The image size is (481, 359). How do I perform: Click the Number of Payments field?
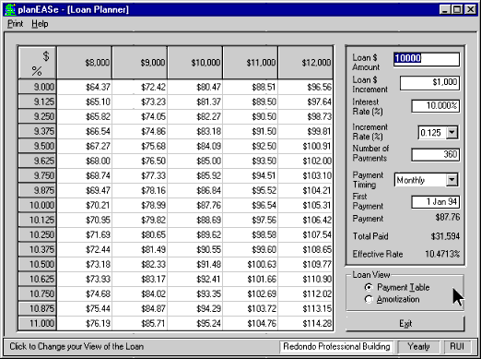pos(436,155)
